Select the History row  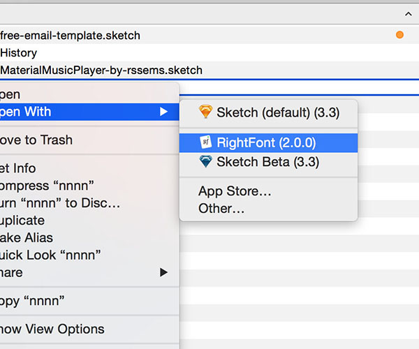209,52
